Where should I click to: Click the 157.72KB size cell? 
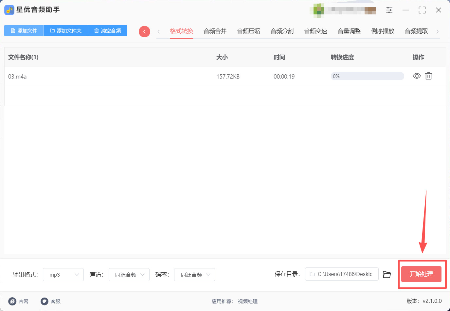(x=228, y=77)
